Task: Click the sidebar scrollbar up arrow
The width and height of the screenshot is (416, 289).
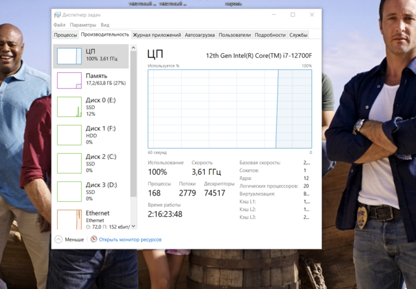Action: [134, 47]
